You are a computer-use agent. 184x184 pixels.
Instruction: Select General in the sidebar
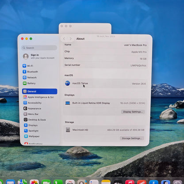39,91
